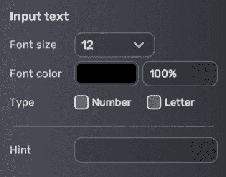Click the Input text section heading
This screenshot has height=177, width=226.
coord(39,17)
